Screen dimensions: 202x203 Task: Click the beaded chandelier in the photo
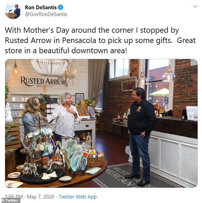click(49, 67)
